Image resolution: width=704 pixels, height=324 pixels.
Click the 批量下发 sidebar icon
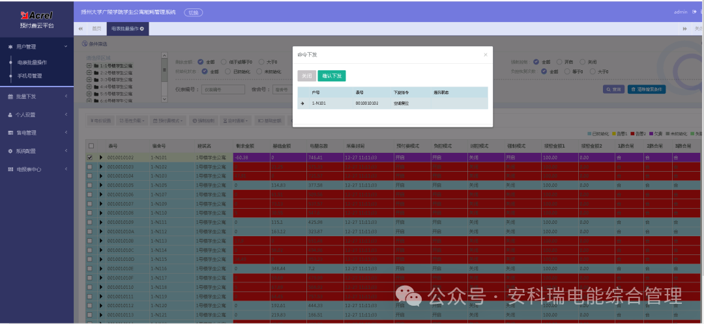10,96
